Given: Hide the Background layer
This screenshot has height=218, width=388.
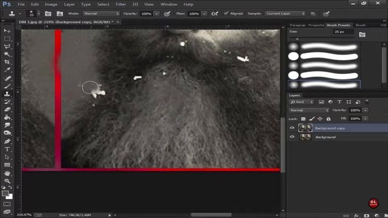Looking at the screenshot, I should coord(292,137).
